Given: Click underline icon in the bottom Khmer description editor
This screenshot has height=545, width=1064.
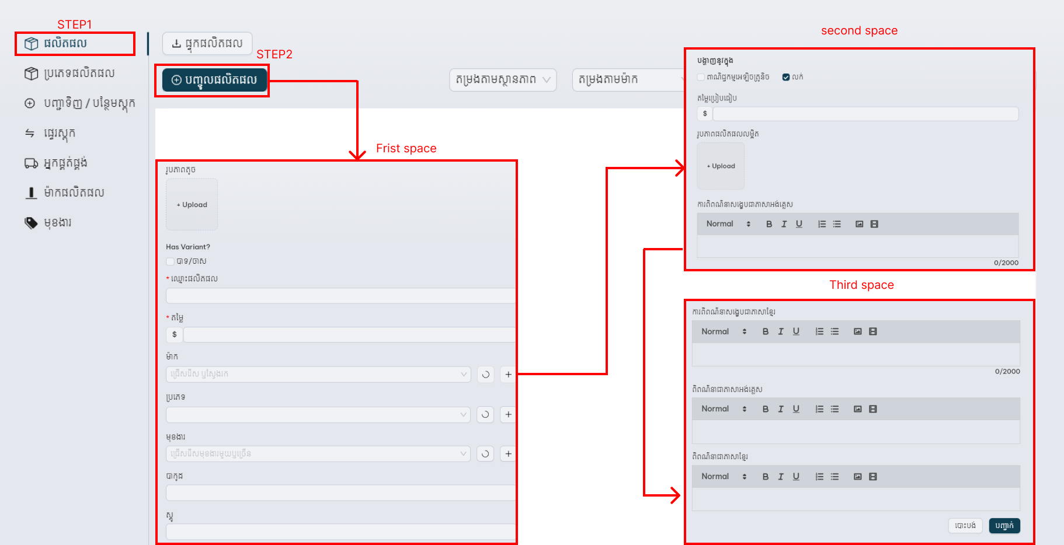Looking at the screenshot, I should [796, 477].
